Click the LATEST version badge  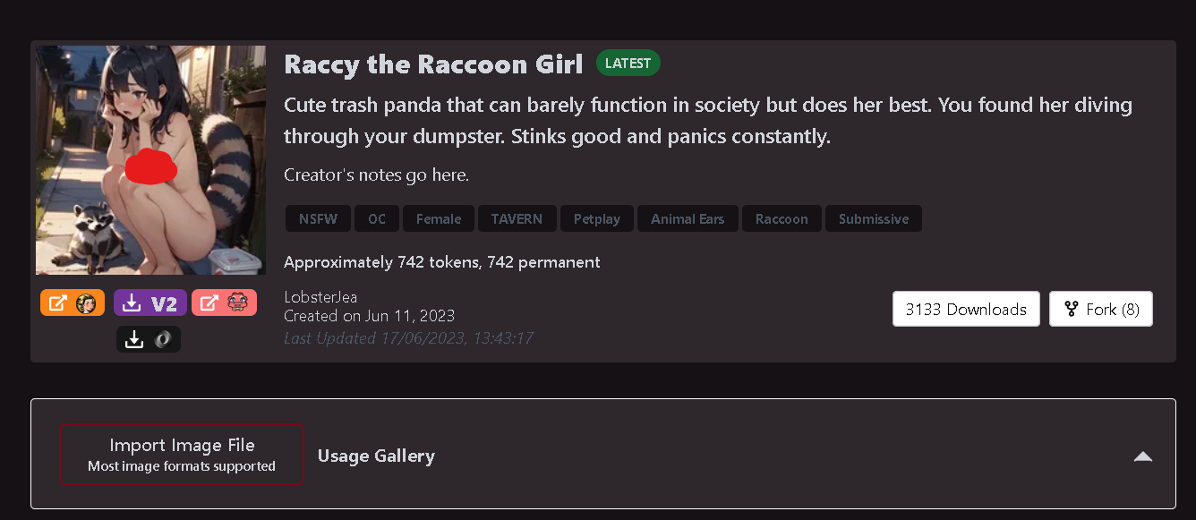628,64
